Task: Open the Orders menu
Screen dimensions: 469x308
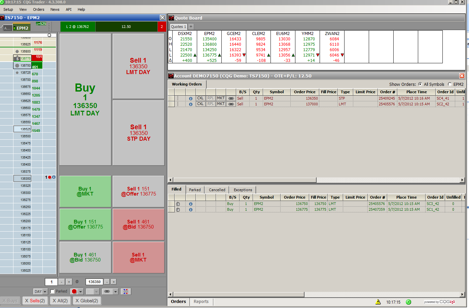Action: pyautogui.click(x=38, y=9)
